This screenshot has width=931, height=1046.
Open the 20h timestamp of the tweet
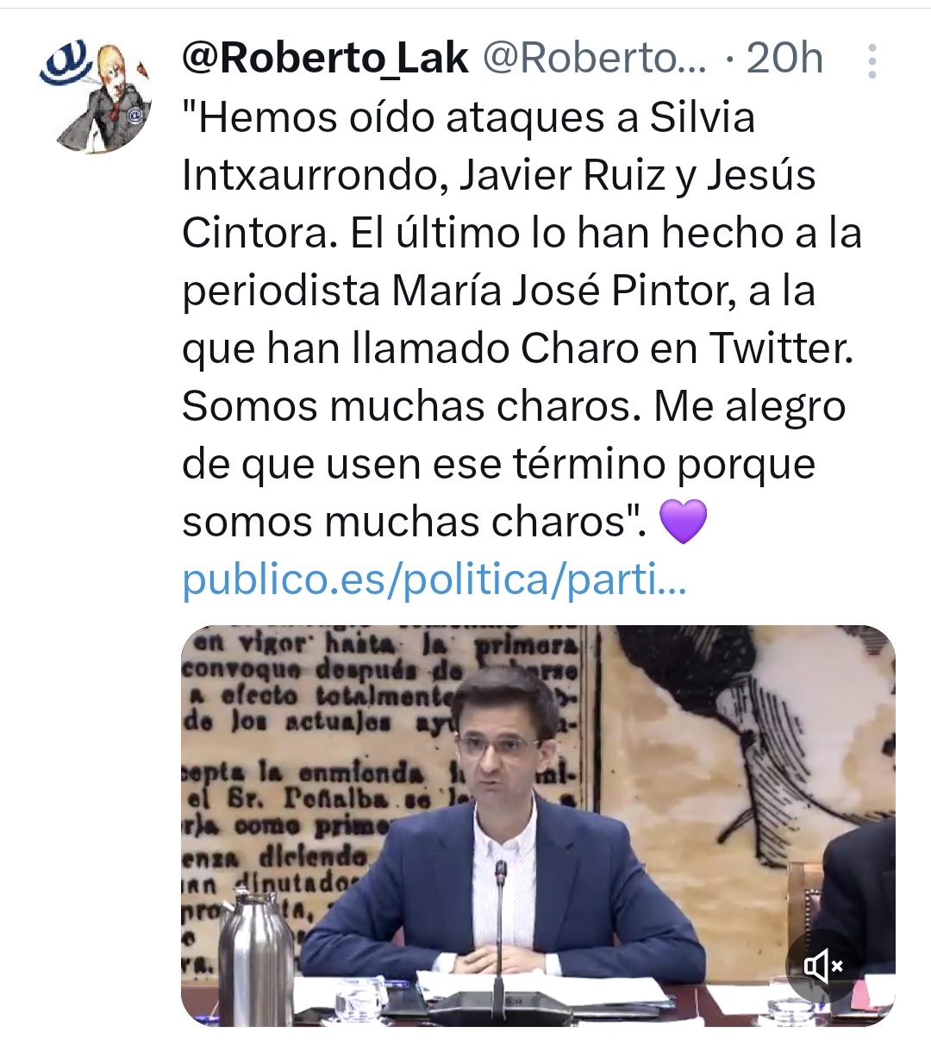784,60
